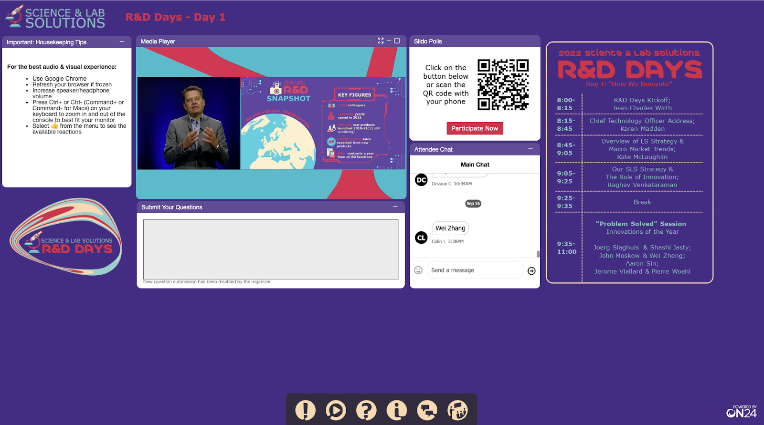The width and height of the screenshot is (764, 425).
Task: Click 'New question submission has been disabled' notice
Action: (207, 282)
